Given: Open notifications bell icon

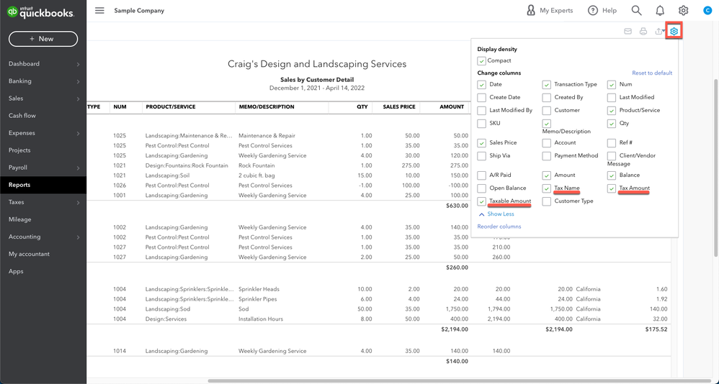Looking at the screenshot, I should 660,11.
